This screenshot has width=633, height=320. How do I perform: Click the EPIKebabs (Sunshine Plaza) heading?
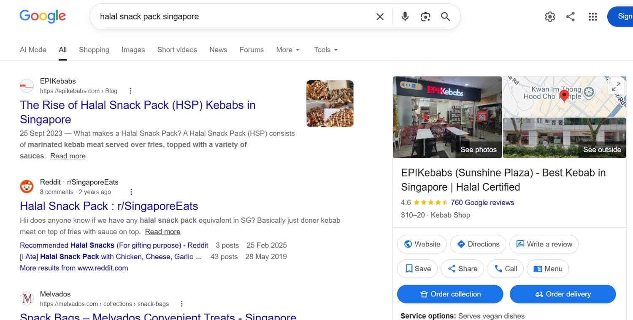click(503, 180)
